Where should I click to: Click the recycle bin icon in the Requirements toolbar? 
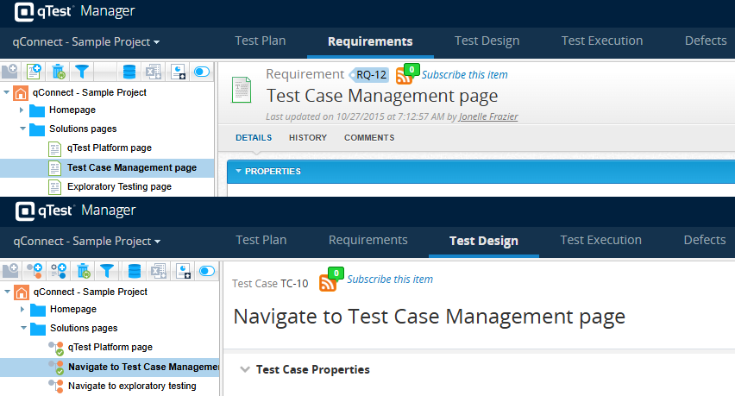59,72
